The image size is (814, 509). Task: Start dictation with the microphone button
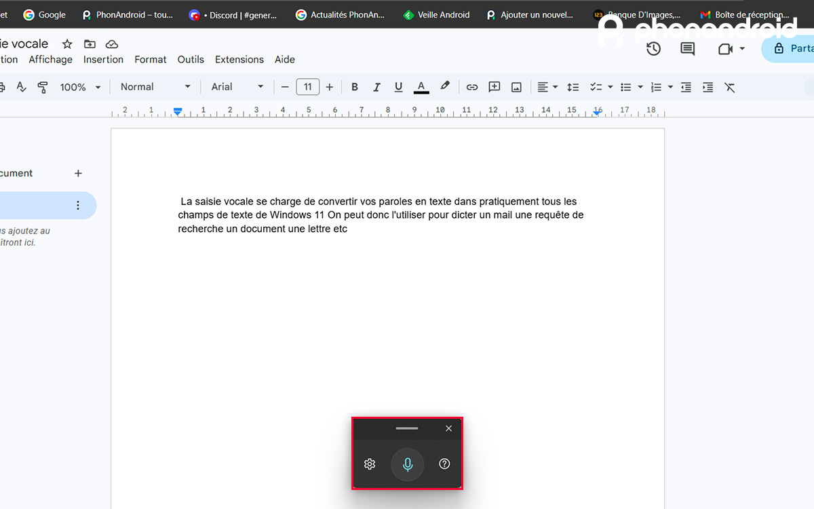click(x=408, y=464)
